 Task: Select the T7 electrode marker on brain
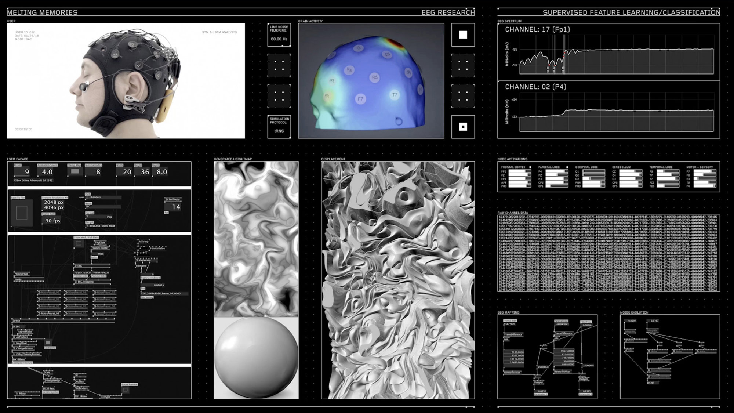click(x=395, y=95)
